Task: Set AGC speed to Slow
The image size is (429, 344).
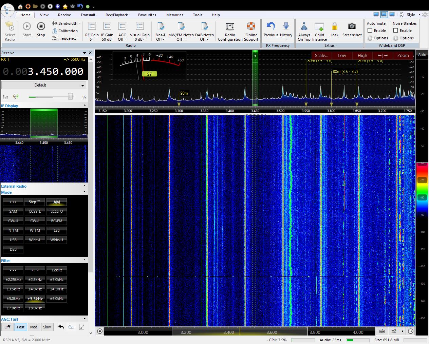Action: (x=47, y=327)
